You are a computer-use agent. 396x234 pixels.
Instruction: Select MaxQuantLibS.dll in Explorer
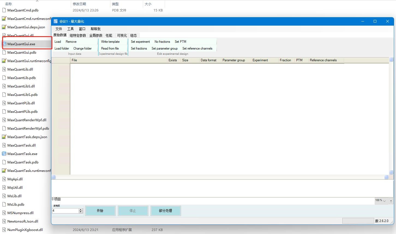(21, 86)
